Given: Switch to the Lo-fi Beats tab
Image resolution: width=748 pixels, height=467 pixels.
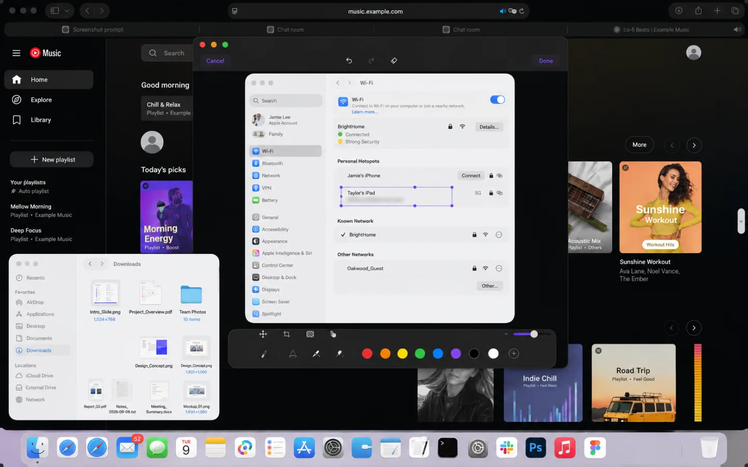Looking at the screenshot, I should pos(656,30).
